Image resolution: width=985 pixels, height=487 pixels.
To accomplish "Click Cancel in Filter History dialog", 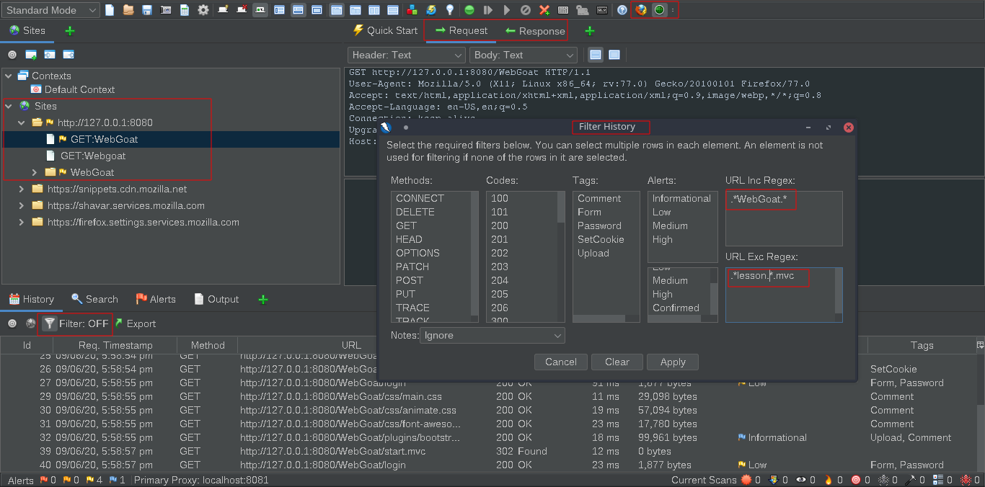I will [x=561, y=362].
